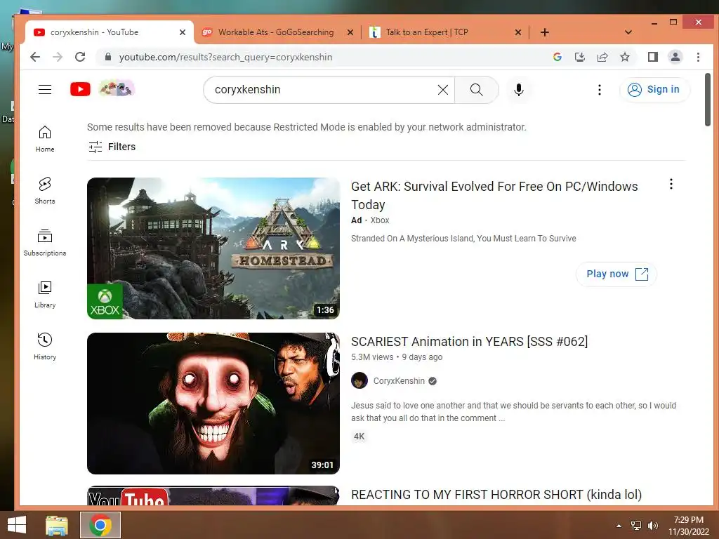719x539 pixels.
Task: Open the ARK Homestead ad thumbnail
Action: click(x=213, y=248)
